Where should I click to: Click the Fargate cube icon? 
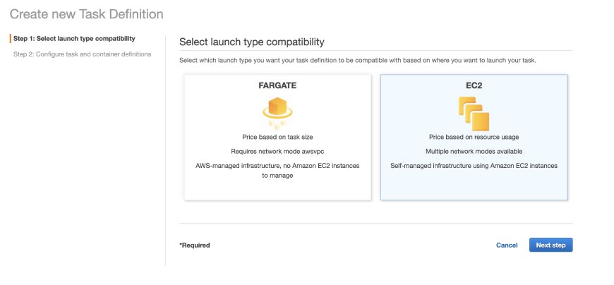277,113
